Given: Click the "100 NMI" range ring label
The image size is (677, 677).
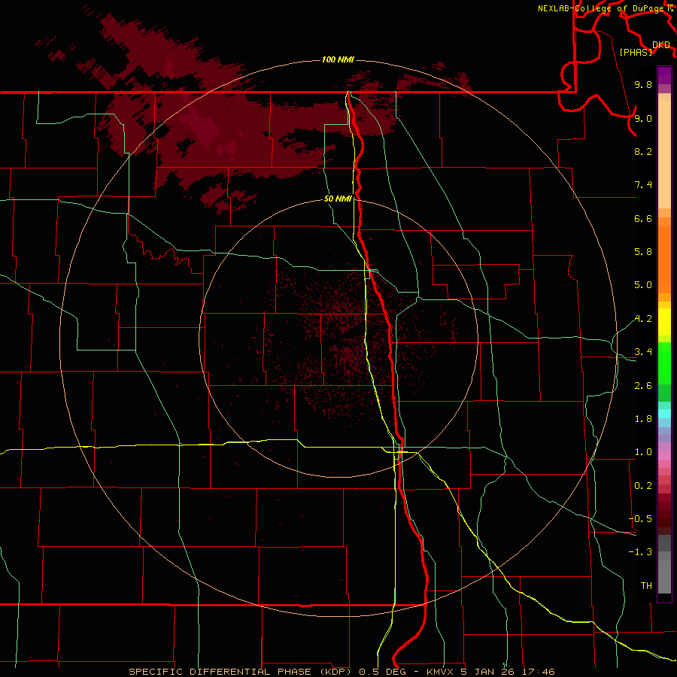Looking at the screenshot, I should pos(338,59).
